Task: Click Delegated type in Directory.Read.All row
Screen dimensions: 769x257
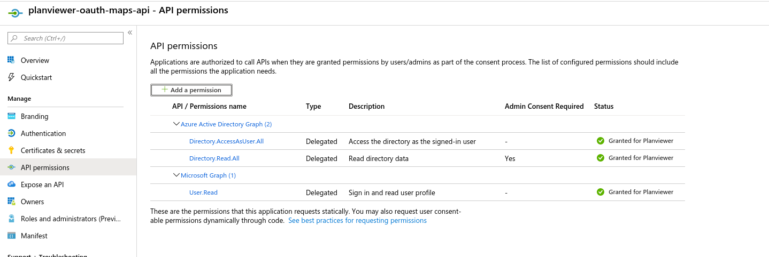Action: tap(321, 158)
